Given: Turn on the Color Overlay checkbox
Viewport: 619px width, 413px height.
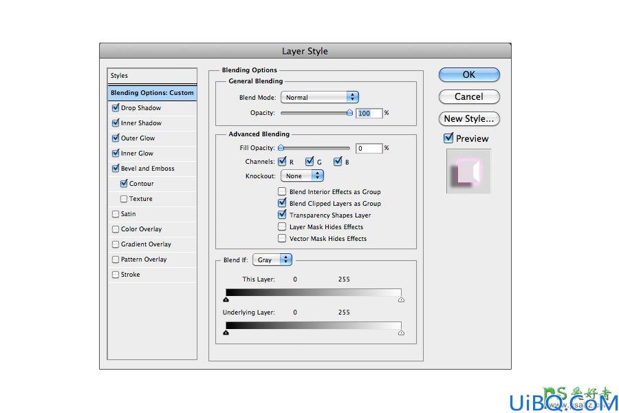Looking at the screenshot, I should coord(116,229).
